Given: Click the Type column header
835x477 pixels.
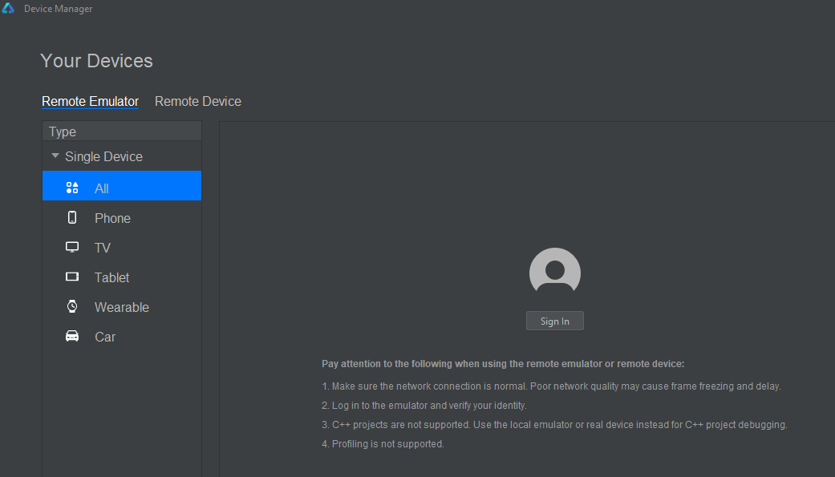Looking at the screenshot, I should pos(122,131).
